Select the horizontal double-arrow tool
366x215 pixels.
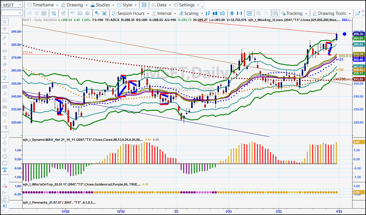pyautogui.click(x=5, y=51)
